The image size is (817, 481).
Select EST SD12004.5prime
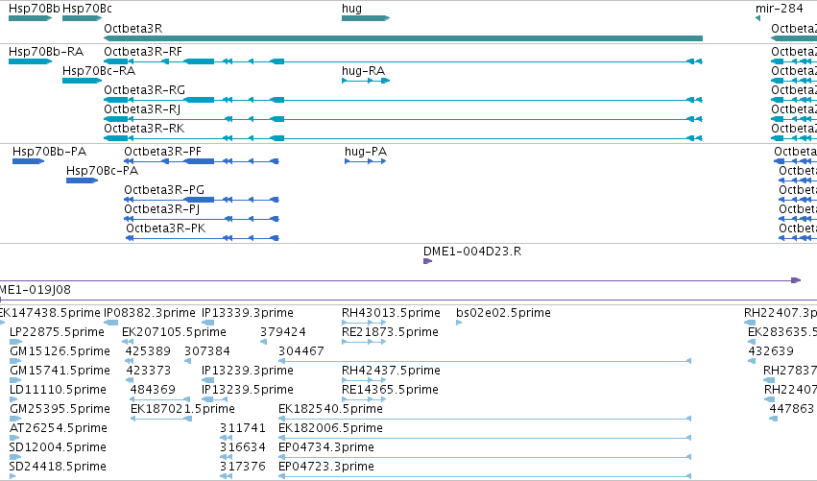pos(58,448)
